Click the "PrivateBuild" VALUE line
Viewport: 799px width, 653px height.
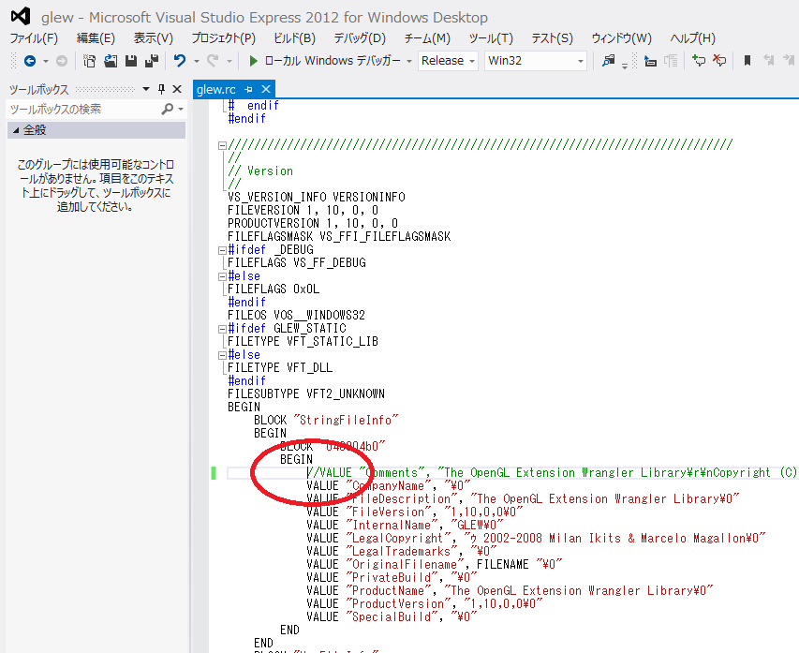tap(392, 577)
